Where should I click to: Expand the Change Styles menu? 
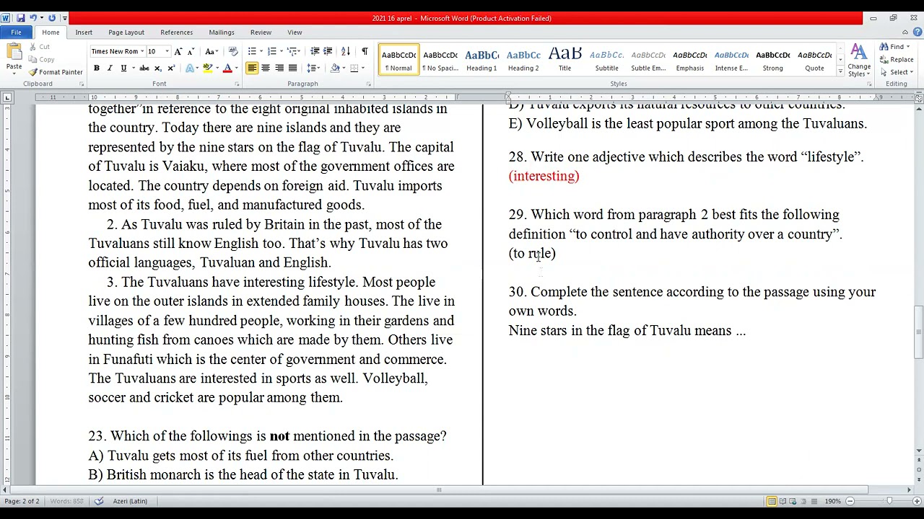859,61
